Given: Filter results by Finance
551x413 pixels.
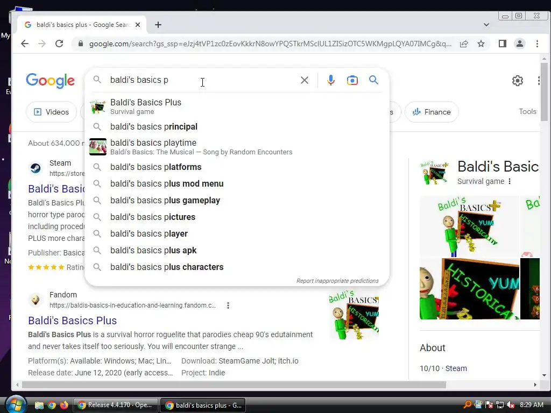Looking at the screenshot, I should click(x=432, y=112).
